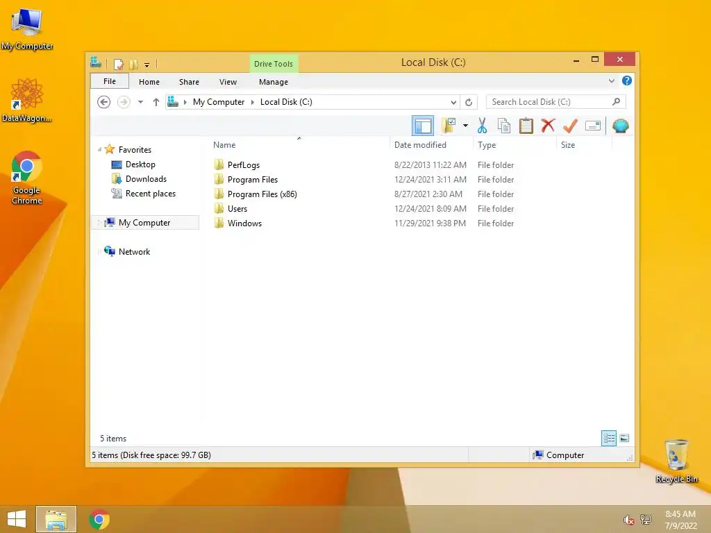Open the folder options dropdown arrow
This screenshot has height=533, width=711.
[465, 126]
